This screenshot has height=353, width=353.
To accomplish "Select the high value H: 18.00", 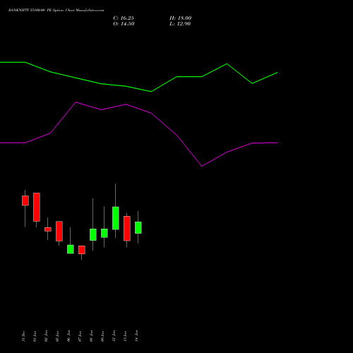I will click(181, 18).
